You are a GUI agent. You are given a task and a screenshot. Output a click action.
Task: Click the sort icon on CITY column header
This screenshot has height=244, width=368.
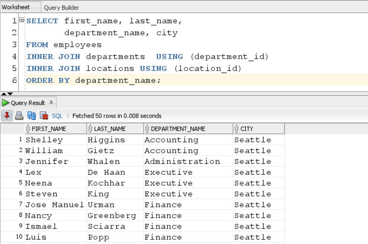coord(237,128)
